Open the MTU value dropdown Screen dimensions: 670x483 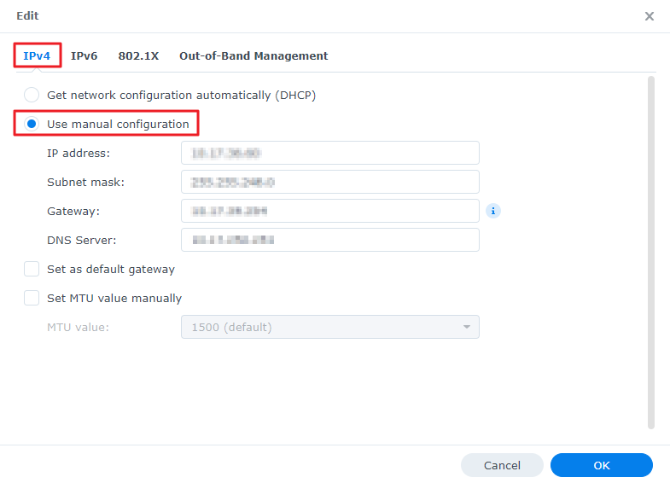(329, 327)
